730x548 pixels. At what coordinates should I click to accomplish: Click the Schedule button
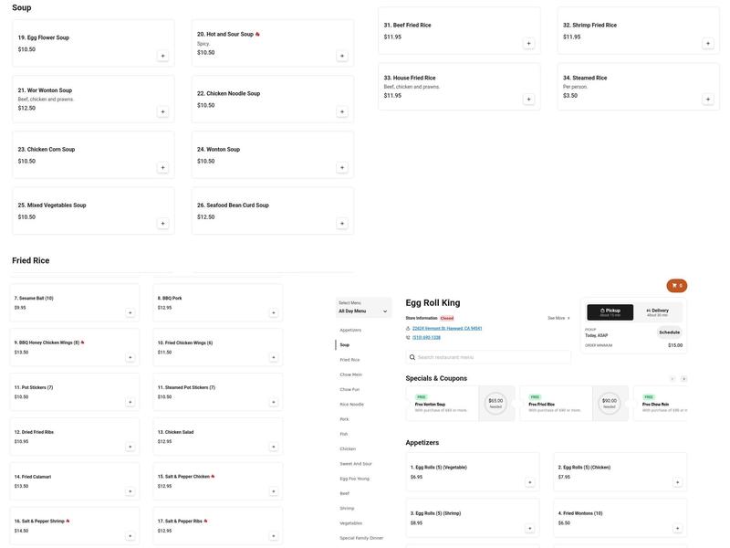(x=669, y=332)
